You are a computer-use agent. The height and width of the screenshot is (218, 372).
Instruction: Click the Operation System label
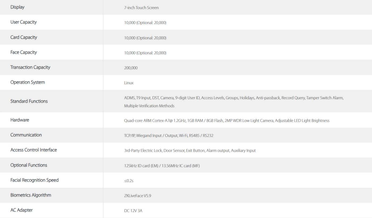(28, 82)
